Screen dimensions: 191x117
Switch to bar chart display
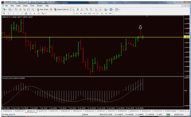coord(73,9)
